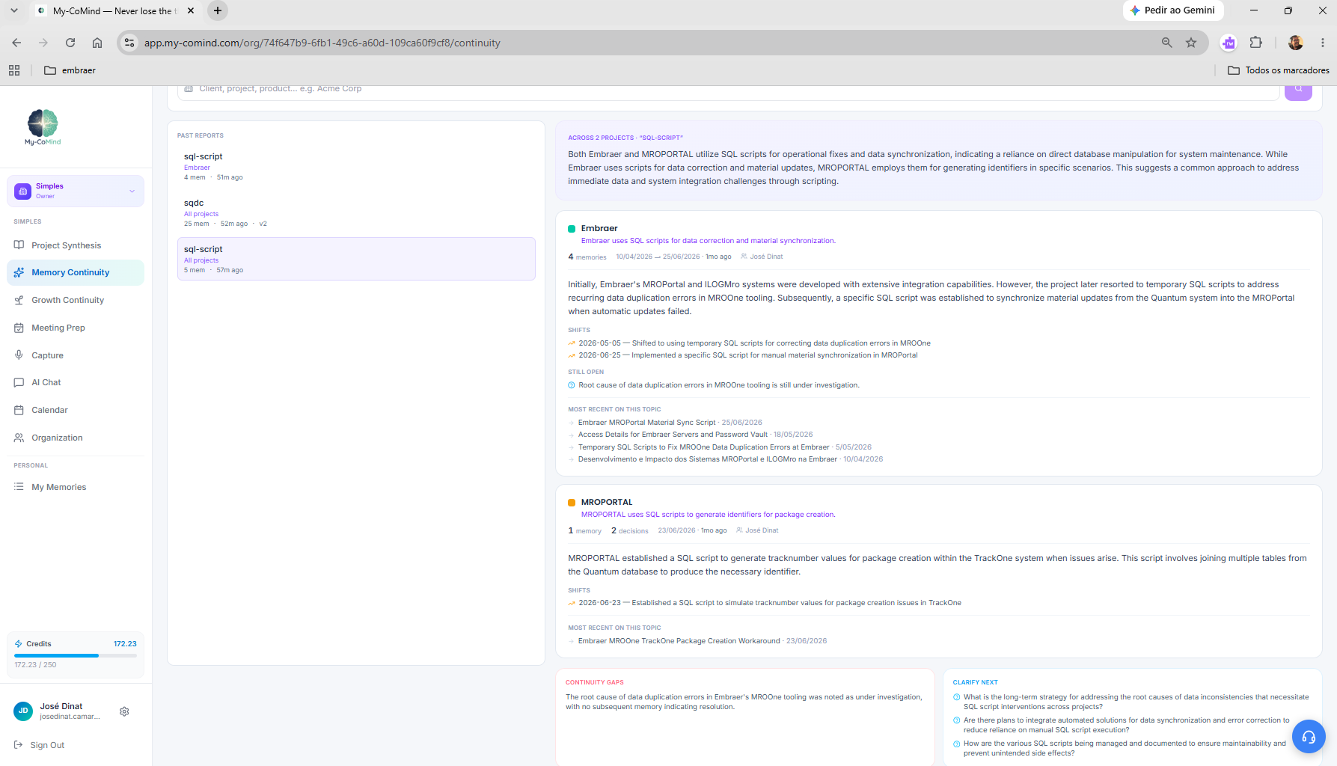Open tab search dropdown arrow
The height and width of the screenshot is (766, 1337).
pos(14,10)
